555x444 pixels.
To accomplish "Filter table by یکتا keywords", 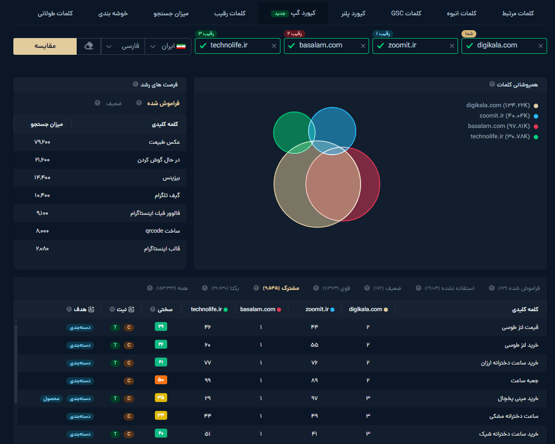I will (225, 288).
